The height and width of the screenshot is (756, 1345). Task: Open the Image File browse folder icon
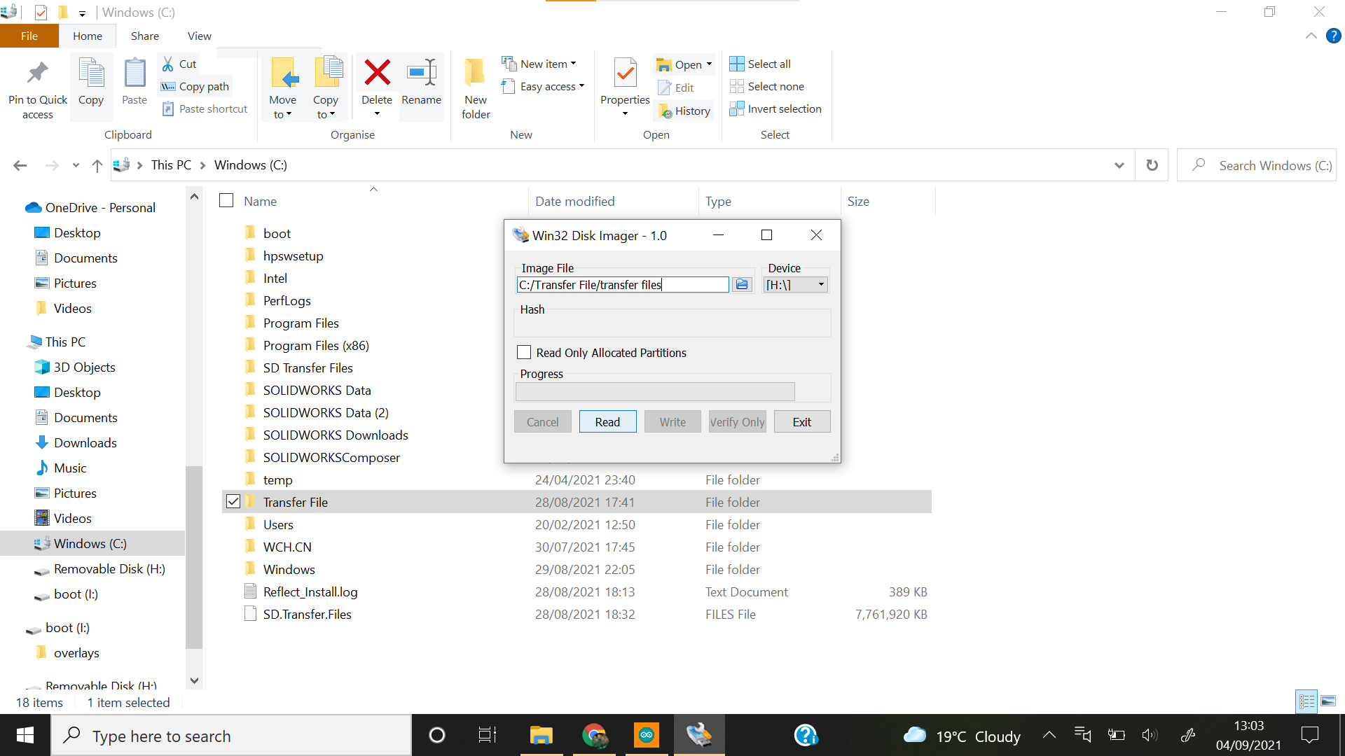point(742,284)
